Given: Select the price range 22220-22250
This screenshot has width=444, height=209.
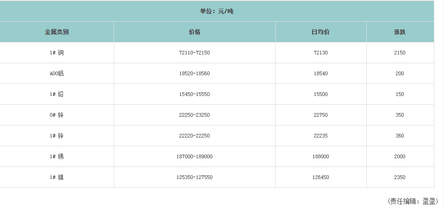Looking at the screenshot, I should point(195,136).
